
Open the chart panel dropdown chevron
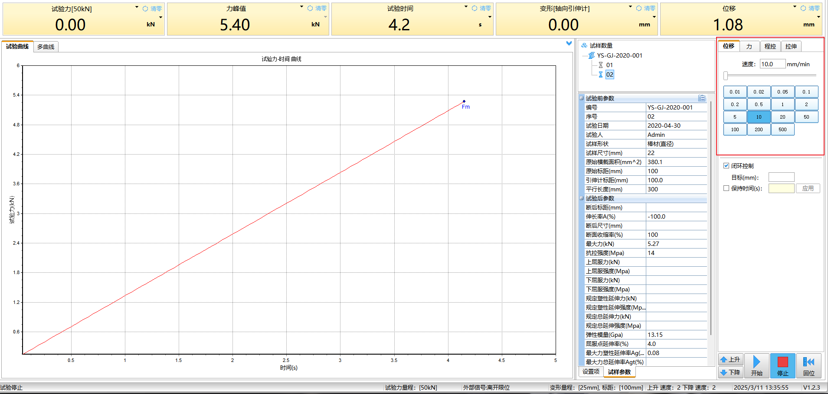569,43
